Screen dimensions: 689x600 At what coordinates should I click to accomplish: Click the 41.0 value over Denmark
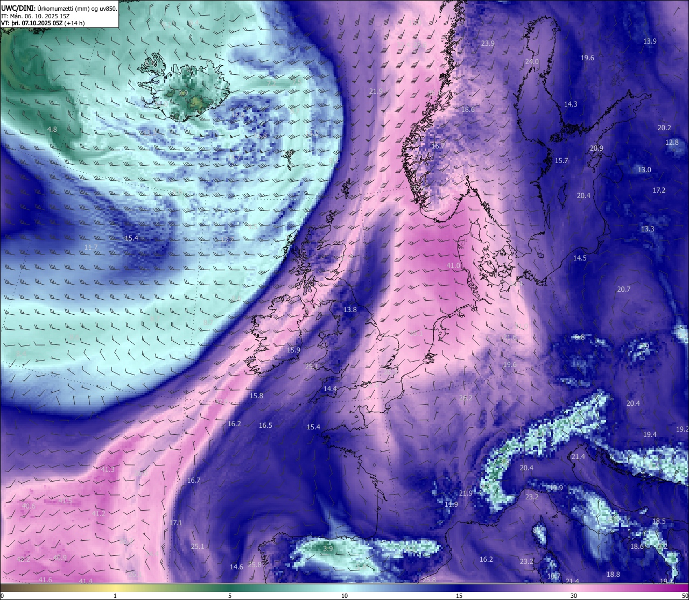pos(454,266)
